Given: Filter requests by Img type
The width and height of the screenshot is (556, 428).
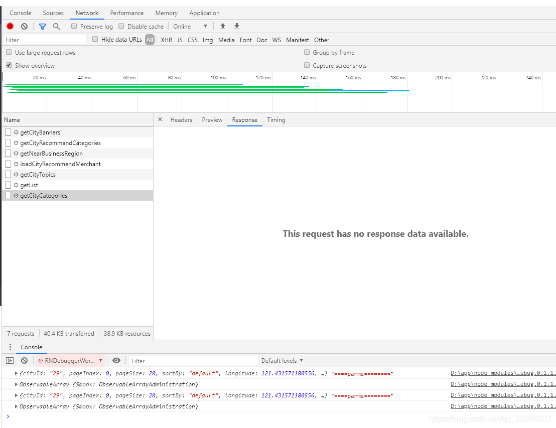Looking at the screenshot, I should pos(208,40).
